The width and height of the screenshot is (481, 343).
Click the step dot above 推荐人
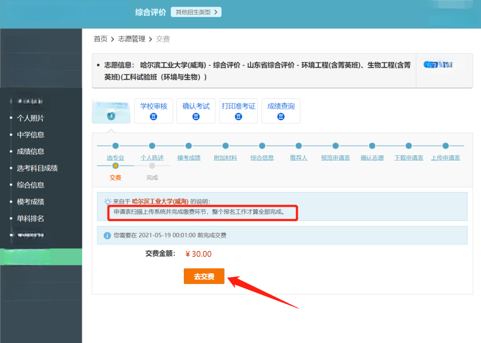click(x=298, y=146)
